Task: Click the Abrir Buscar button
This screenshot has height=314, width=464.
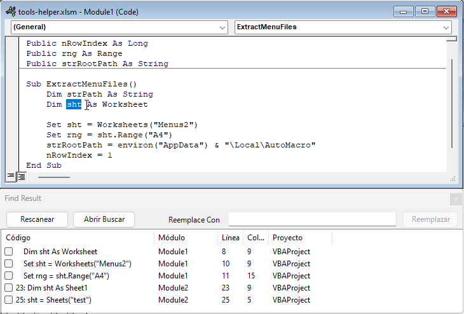Action: click(104, 219)
